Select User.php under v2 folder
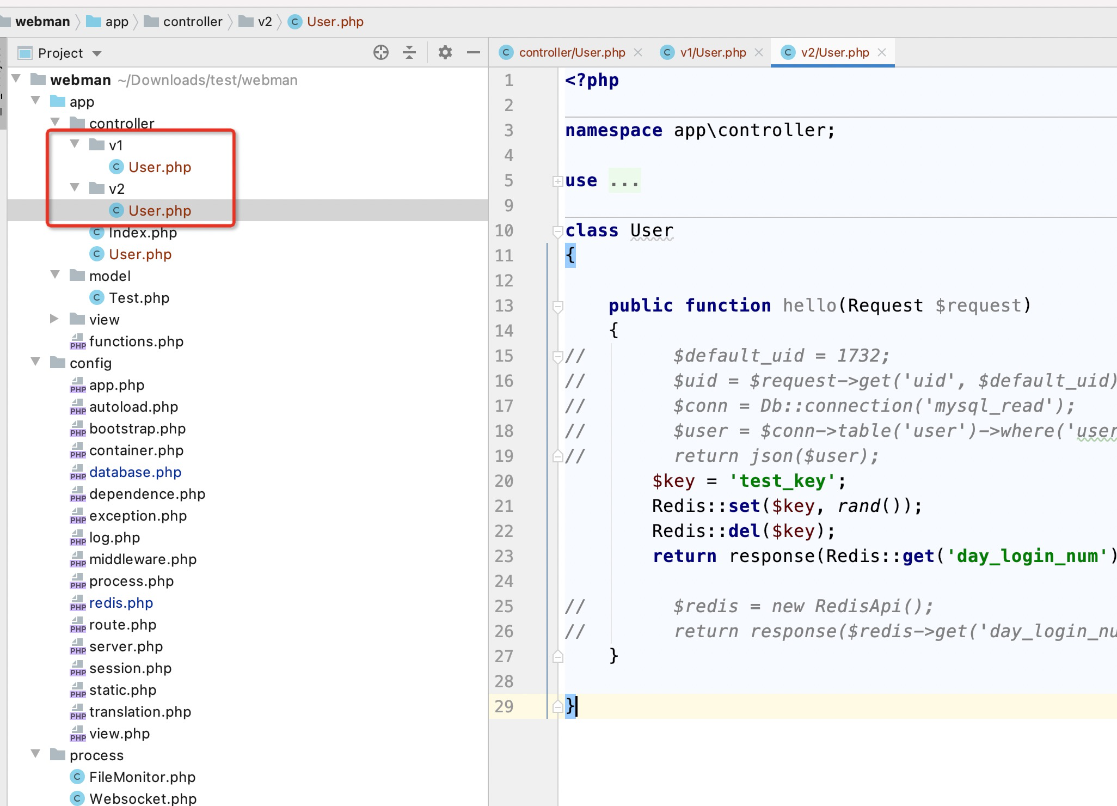The height and width of the screenshot is (806, 1117). pos(159,211)
